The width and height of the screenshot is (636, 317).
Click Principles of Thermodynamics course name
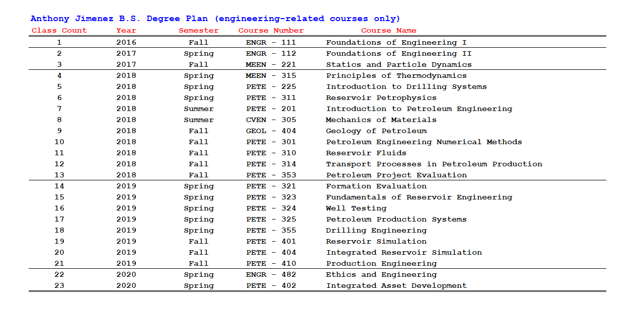(x=396, y=76)
